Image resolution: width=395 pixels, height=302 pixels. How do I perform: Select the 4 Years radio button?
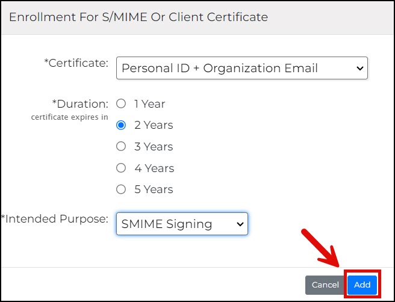pyautogui.click(x=121, y=168)
